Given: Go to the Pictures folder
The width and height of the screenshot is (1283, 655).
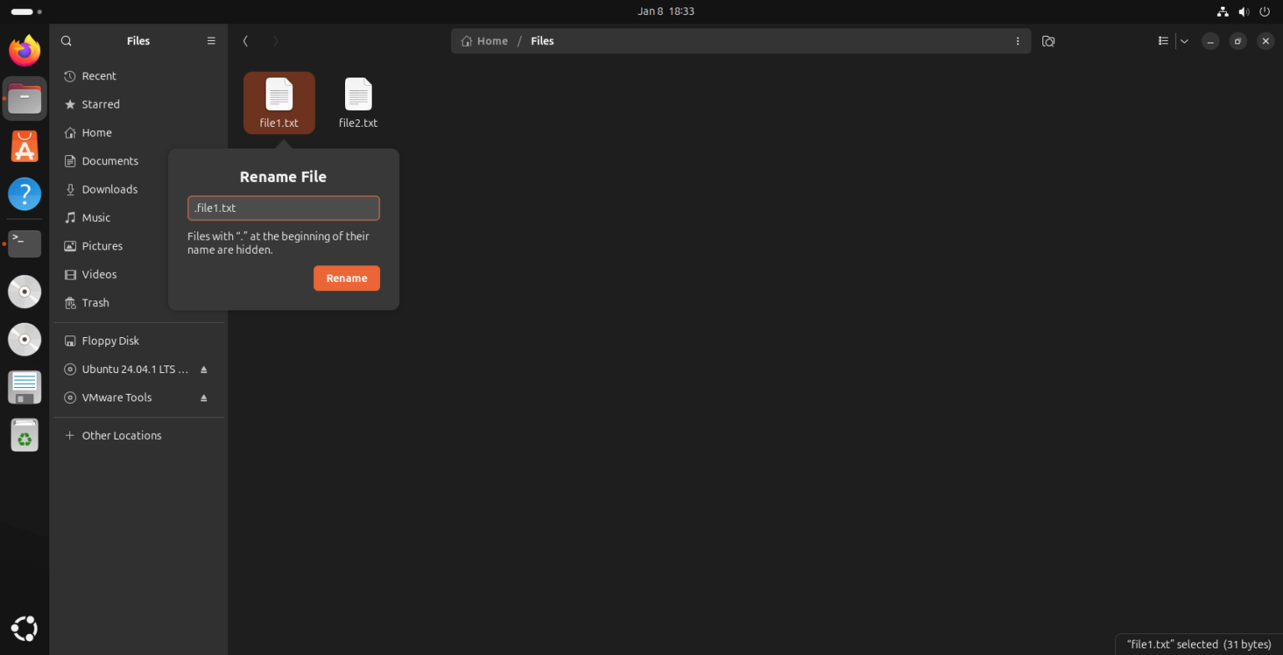Looking at the screenshot, I should point(102,245).
